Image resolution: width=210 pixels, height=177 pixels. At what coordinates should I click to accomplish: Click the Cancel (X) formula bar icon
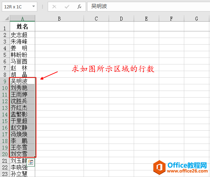54,7
